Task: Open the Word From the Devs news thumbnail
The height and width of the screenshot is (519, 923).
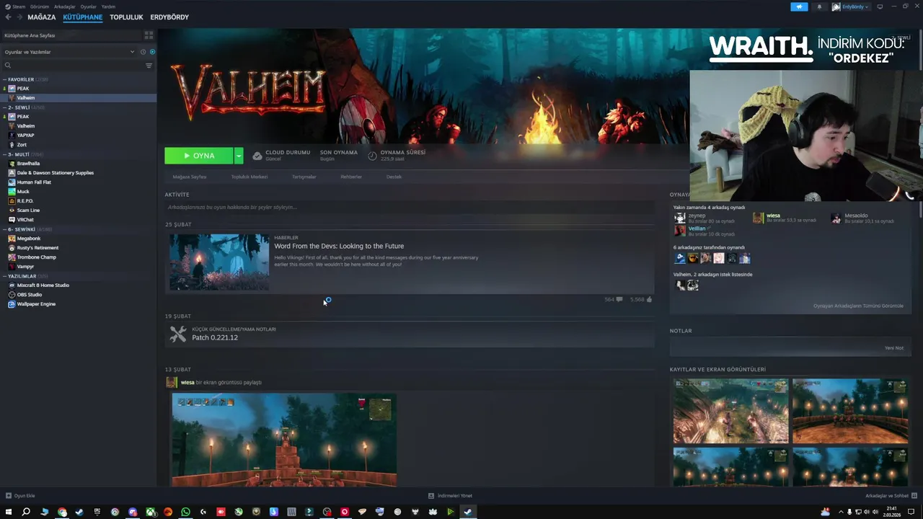Action: tap(219, 262)
